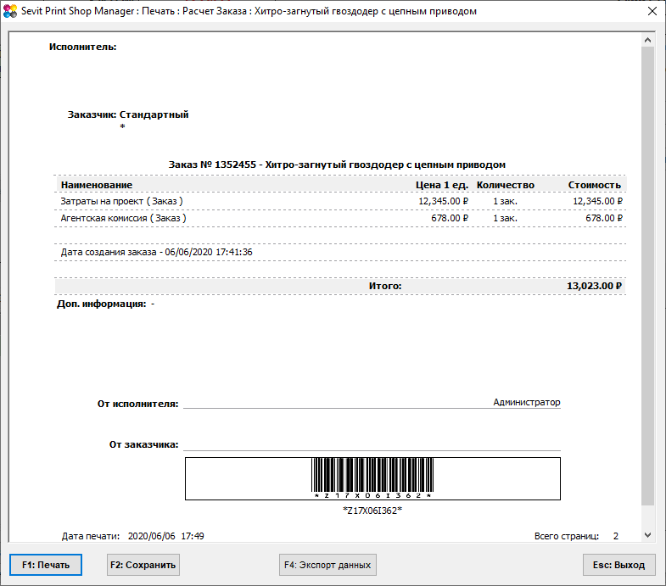Select the barcode text *Z17X06I362*

coord(372,511)
